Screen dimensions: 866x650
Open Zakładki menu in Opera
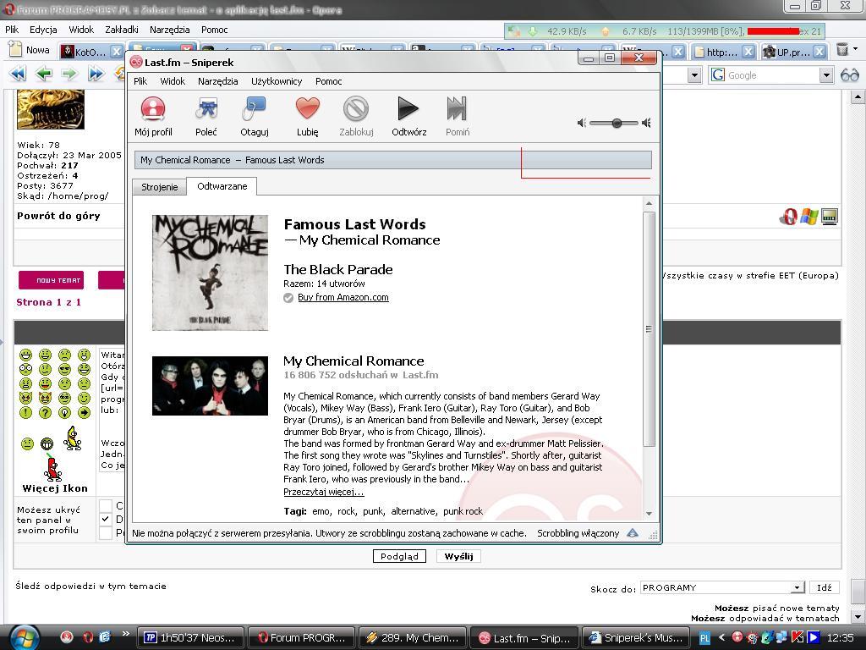(122, 30)
